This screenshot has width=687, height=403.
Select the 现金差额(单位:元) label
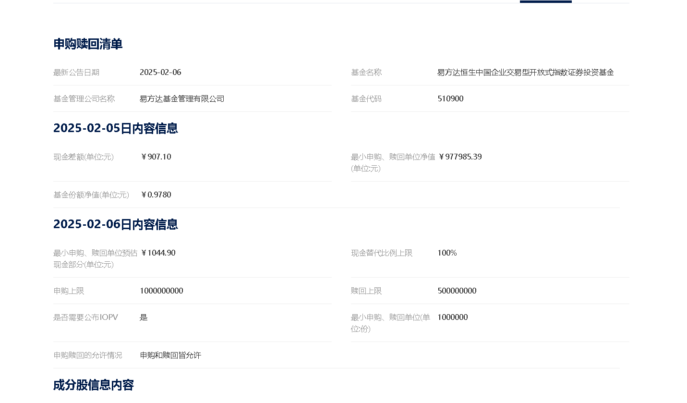tap(84, 157)
